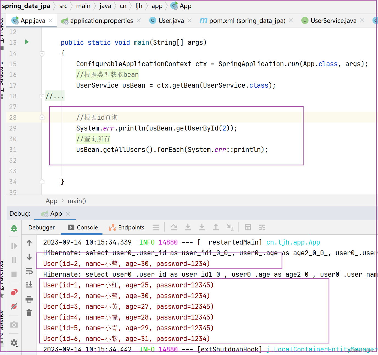The width and height of the screenshot is (378, 355).
Task: Click the threads list icon next to Endpoints
Action: (156, 227)
